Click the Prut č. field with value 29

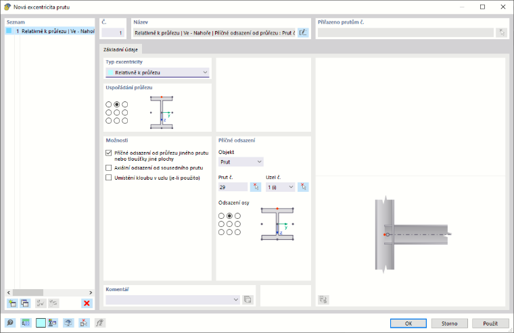tap(233, 187)
